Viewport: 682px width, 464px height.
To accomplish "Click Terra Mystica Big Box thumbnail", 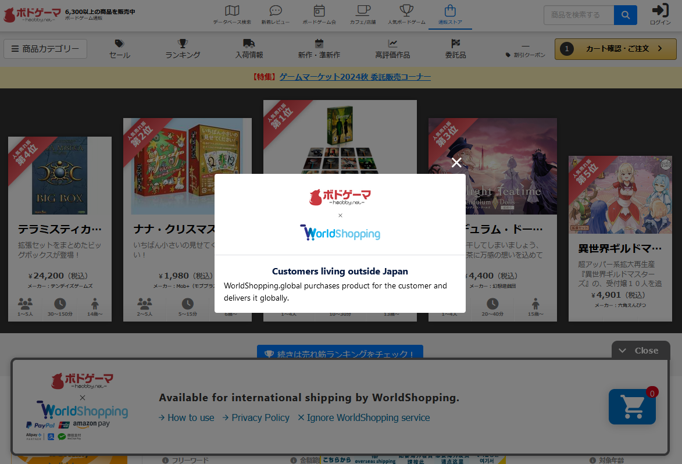I will coord(59,176).
